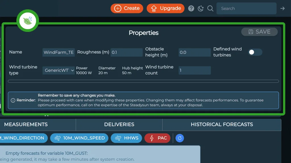
Task: Toggle dark mode via the moon icon
Action: 201,8
